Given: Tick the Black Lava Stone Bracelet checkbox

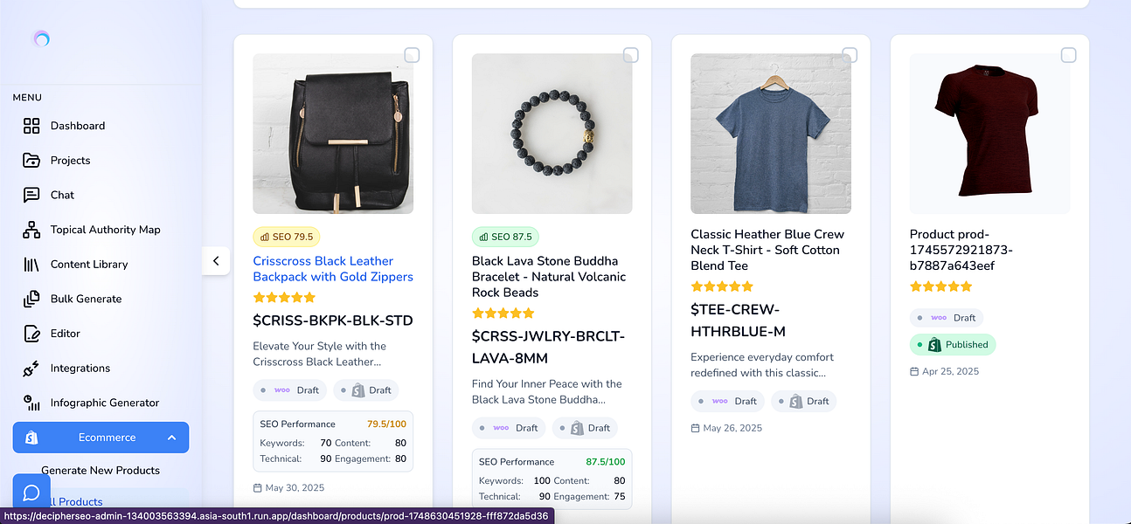Looking at the screenshot, I should click(630, 56).
